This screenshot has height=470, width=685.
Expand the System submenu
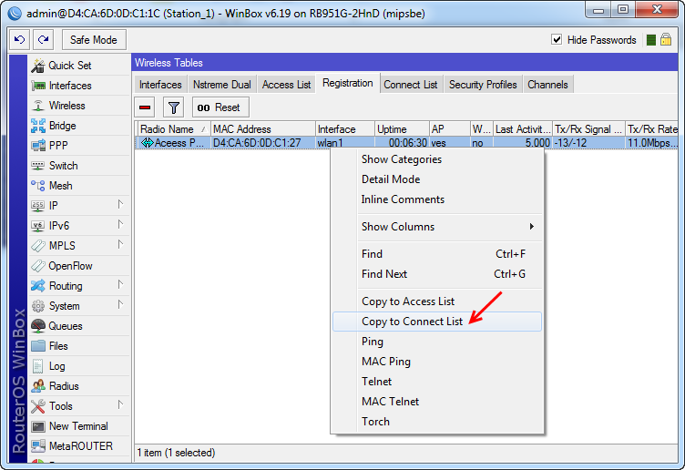point(120,304)
